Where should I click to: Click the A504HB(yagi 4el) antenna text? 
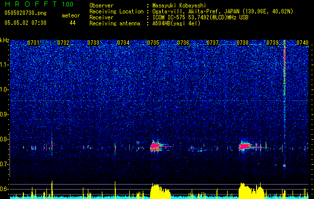point(176,23)
